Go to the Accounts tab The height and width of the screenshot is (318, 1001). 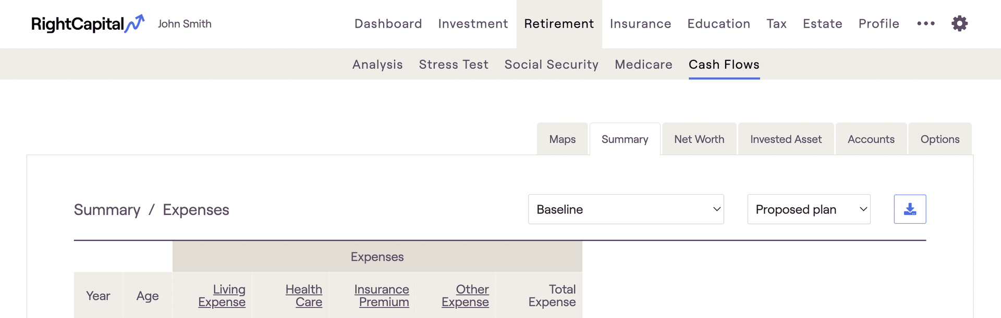coord(871,139)
